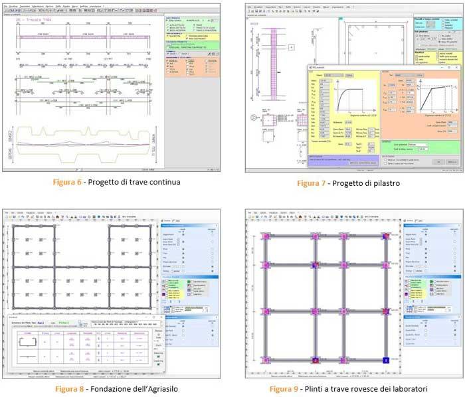Click OK in the Figura 7 materials dialog

click(x=438, y=162)
